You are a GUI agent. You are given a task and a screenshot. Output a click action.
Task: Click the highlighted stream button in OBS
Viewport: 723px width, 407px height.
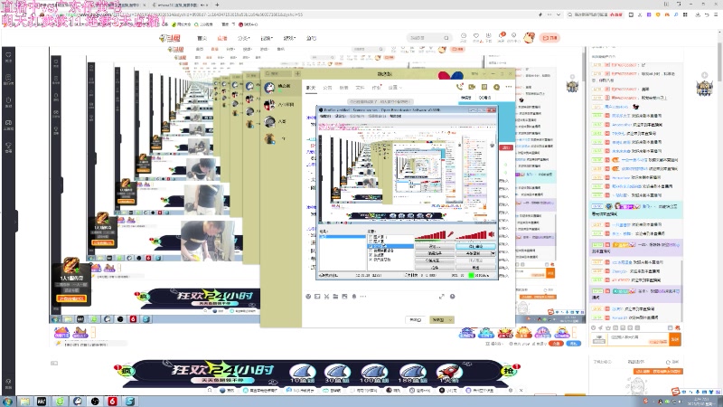(x=476, y=246)
